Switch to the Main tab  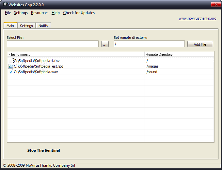click(x=10, y=26)
